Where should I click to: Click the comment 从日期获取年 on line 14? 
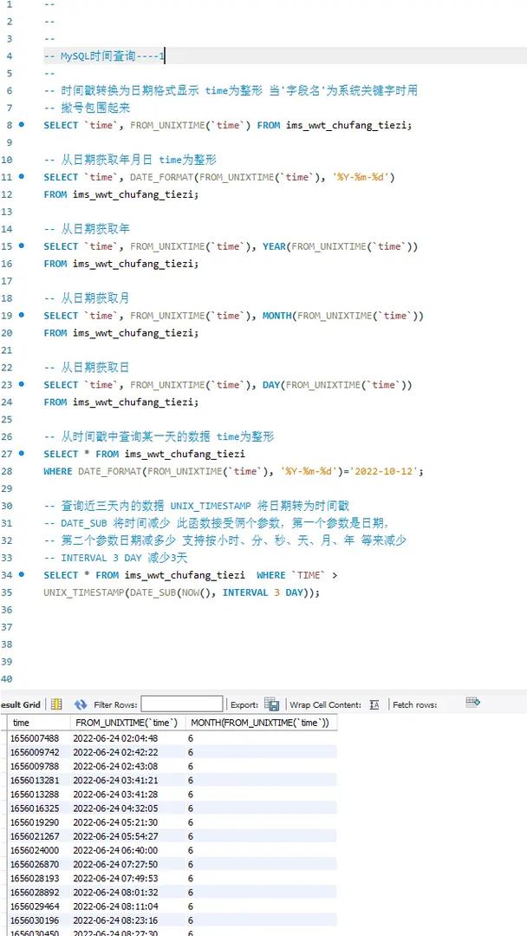pyautogui.click(x=95, y=229)
